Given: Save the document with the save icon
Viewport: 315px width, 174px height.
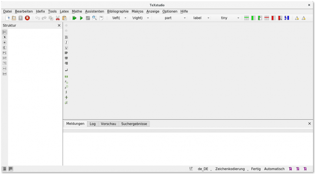Looking at the screenshot, I should [20, 18].
